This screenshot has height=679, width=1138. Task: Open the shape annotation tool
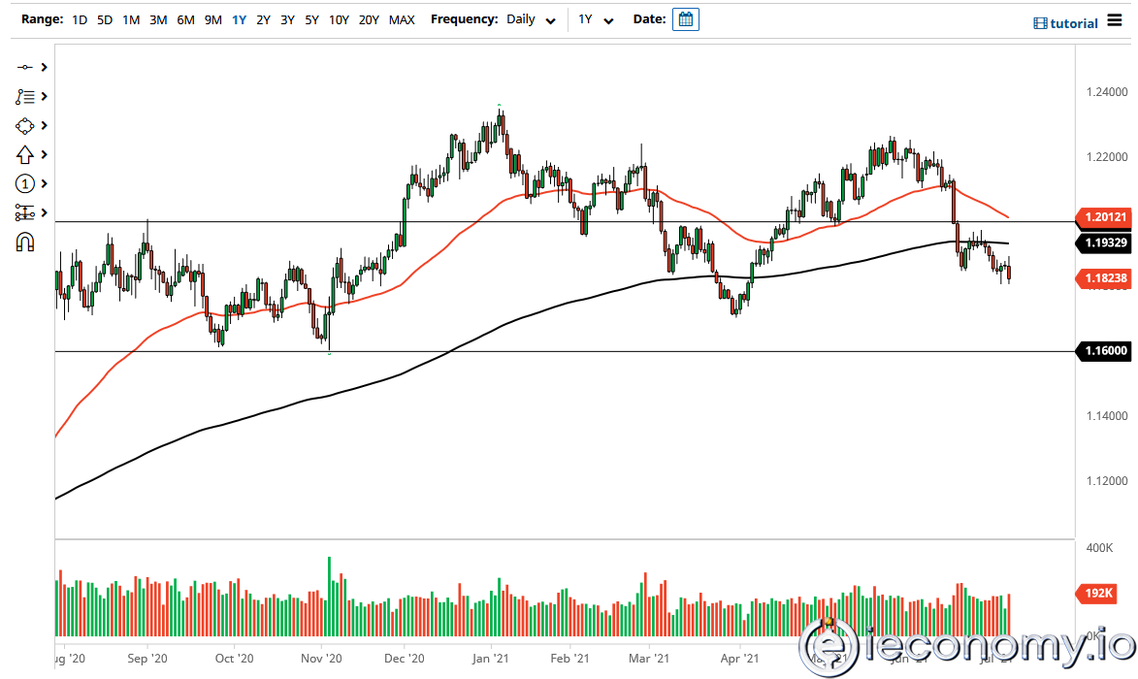[x=26, y=125]
